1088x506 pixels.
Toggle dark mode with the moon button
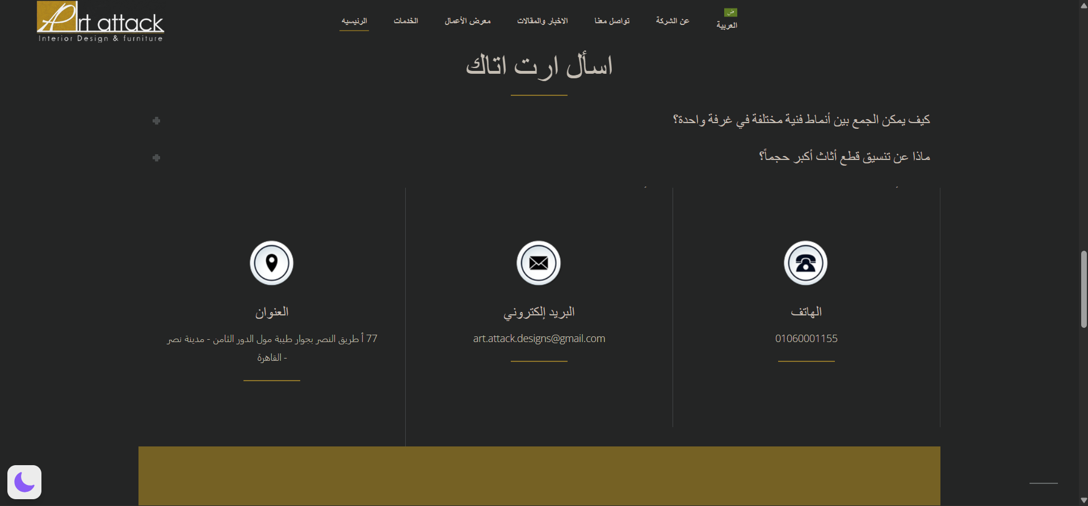point(24,482)
